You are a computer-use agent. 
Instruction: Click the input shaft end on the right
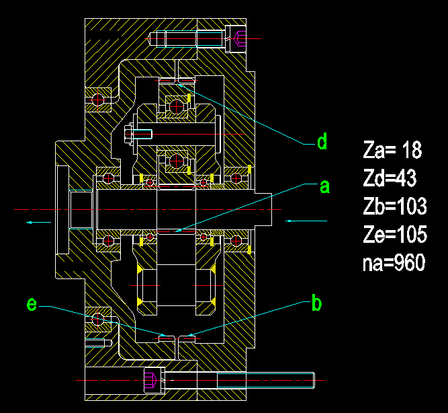263,209
